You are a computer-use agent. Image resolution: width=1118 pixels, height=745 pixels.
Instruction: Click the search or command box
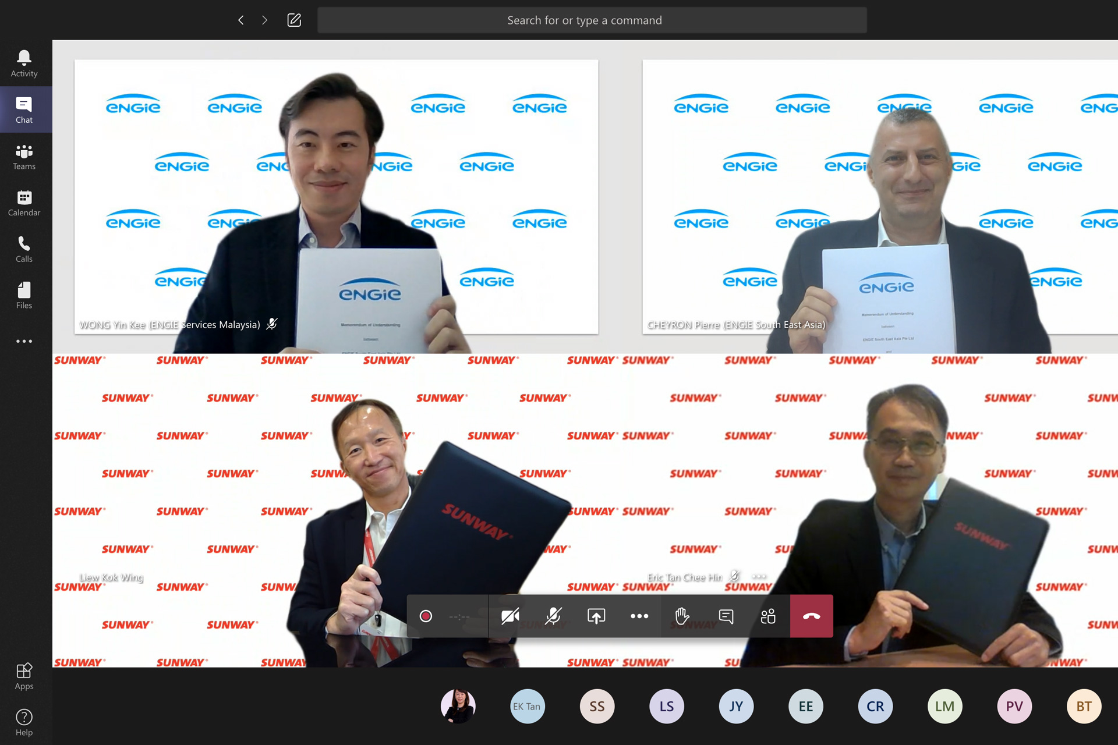click(592, 20)
